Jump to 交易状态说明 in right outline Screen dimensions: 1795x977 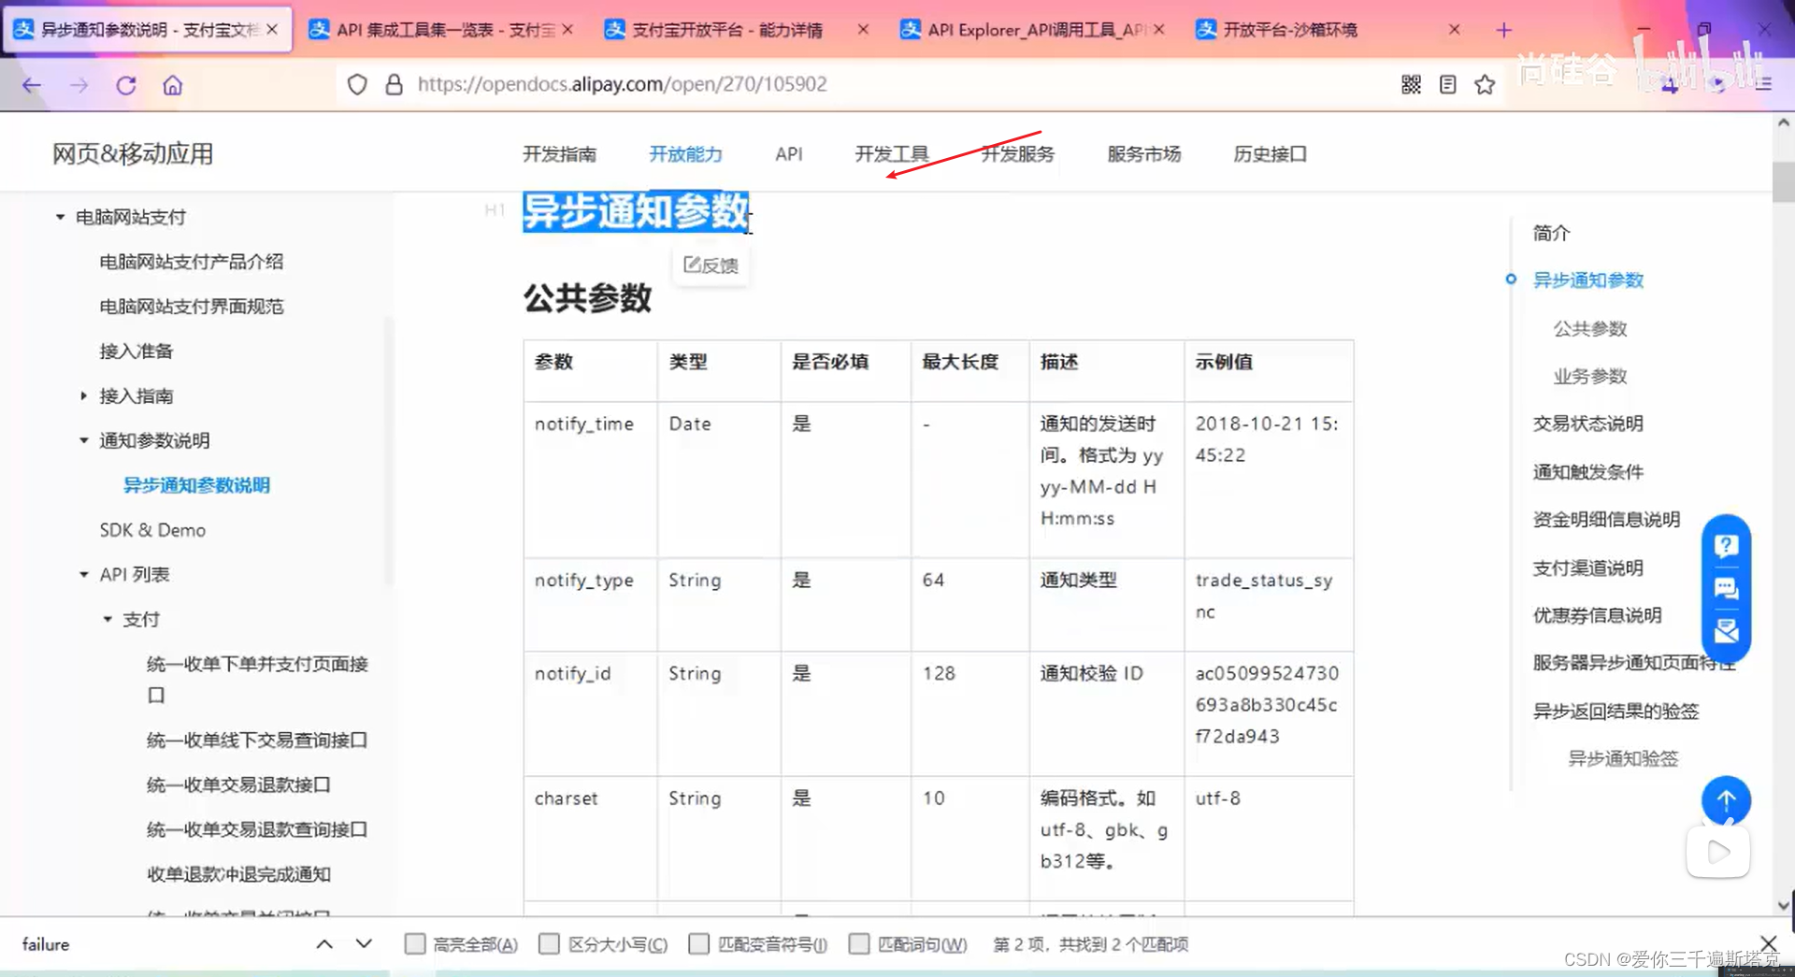1587,424
